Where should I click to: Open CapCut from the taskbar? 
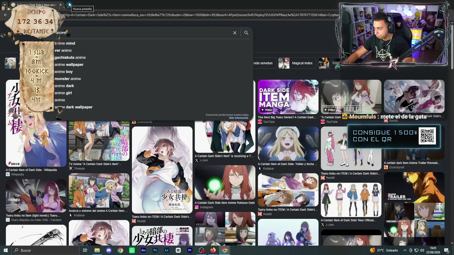click(178, 250)
